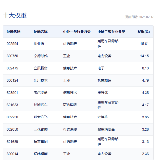The height and width of the screenshot is (164, 162).
Task: Click 长城汽车 in the table
Action: (x=41, y=105)
